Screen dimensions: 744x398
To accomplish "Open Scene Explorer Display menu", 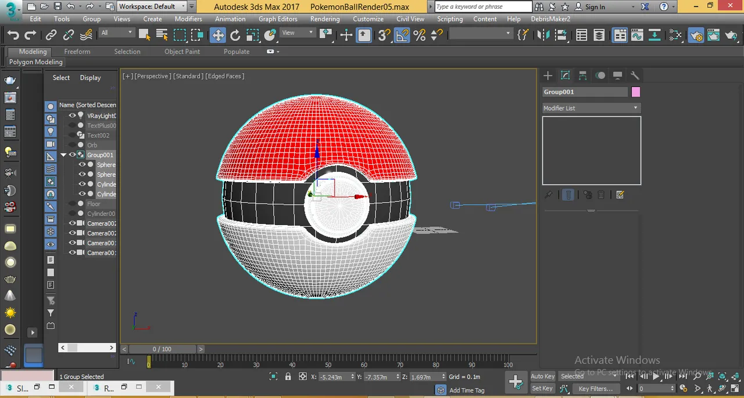I will (90, 78).
